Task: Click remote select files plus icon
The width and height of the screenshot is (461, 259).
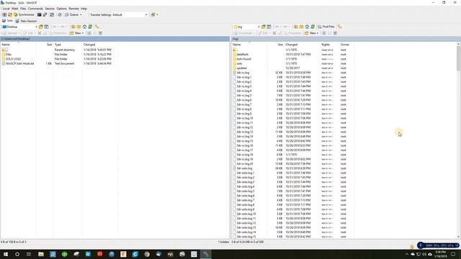Action: (x=324, y=33)
